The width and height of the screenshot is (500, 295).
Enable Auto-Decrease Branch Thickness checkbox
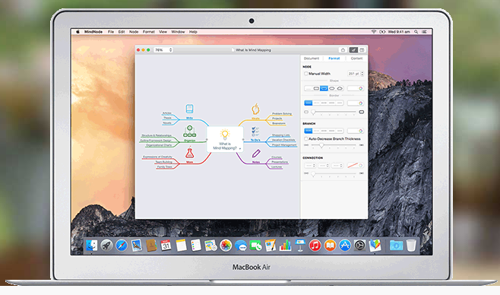pyautogui.click(x=305, y=138)
